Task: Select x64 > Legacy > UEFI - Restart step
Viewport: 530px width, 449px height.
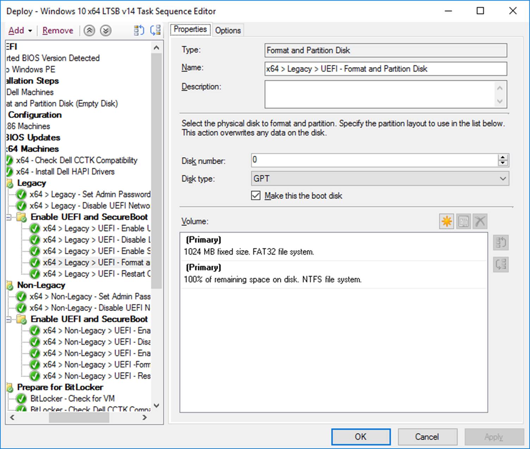Action: [x=96, y=274]
